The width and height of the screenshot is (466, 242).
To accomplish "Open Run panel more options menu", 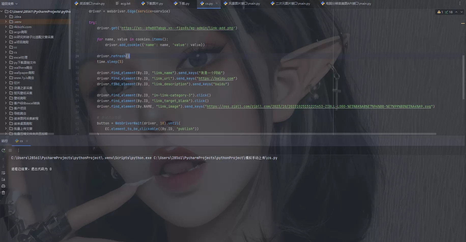I will pos(18,151).
